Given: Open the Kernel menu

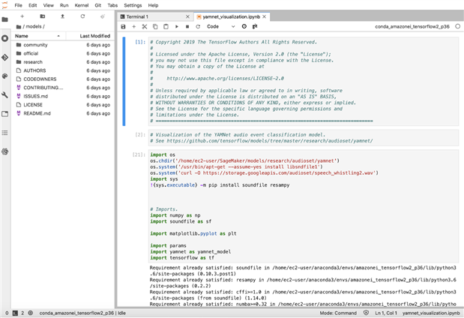Looking at the screenshot, I should [x=82, y=5].
